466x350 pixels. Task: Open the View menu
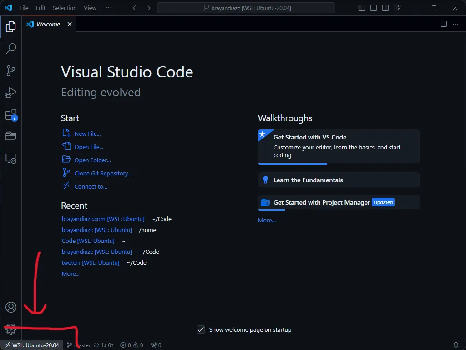point(90,8)
